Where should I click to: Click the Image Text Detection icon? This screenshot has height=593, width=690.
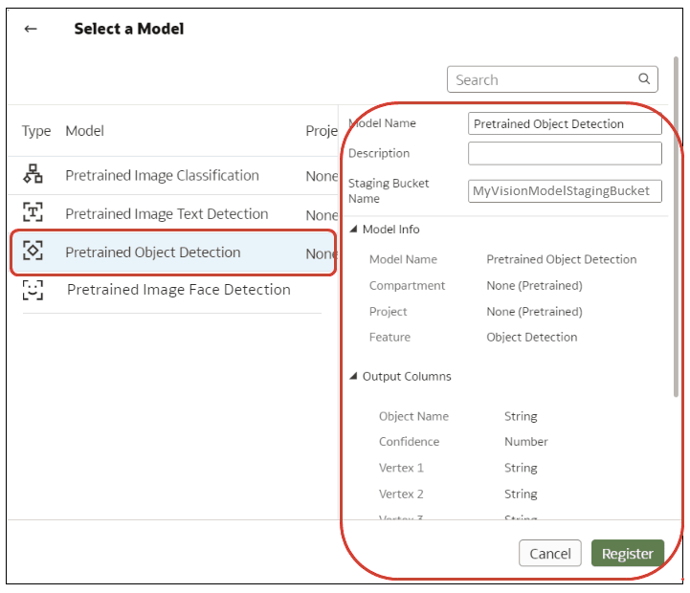33,213
